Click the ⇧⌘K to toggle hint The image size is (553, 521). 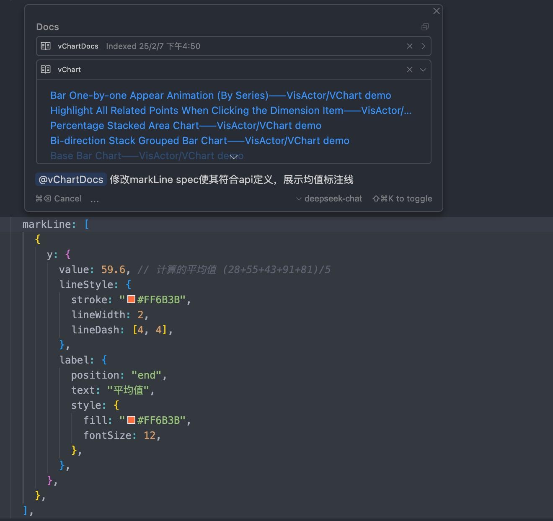[x=402, y=199]
